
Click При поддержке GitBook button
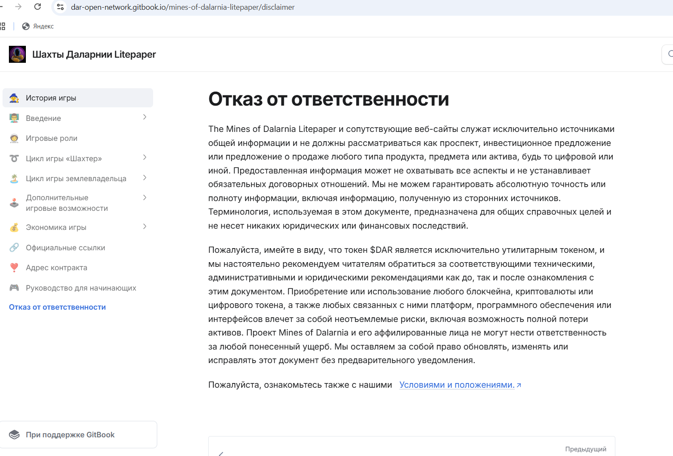click(78, 434)
